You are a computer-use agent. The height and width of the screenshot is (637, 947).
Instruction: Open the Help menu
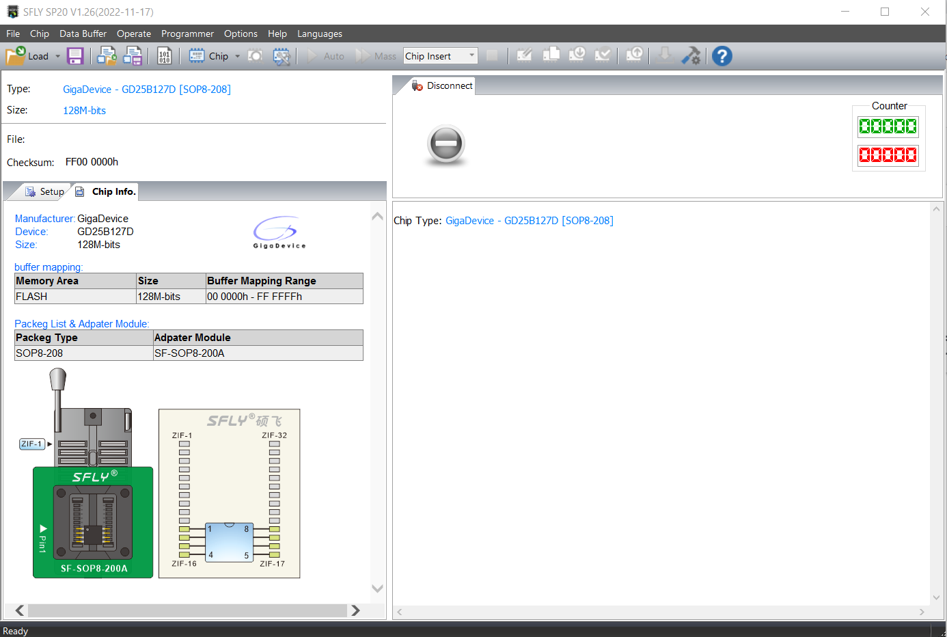[277, 33]
